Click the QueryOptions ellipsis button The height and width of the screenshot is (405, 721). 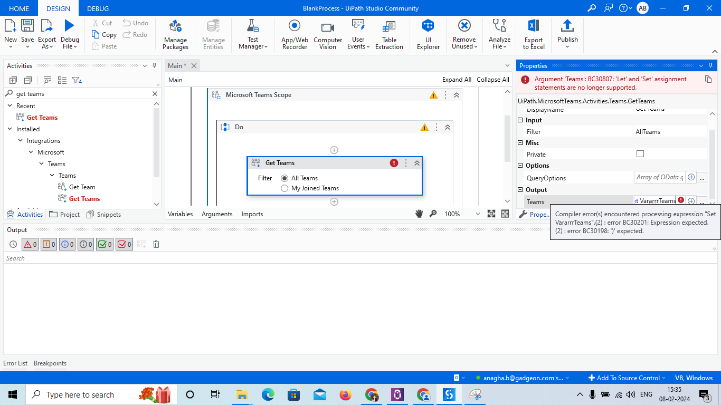click(x=702, y=178)
